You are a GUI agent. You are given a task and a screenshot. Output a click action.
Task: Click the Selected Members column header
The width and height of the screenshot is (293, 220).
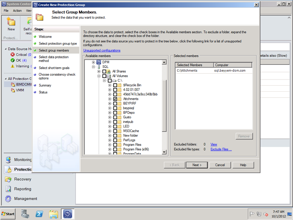point(194,65)
